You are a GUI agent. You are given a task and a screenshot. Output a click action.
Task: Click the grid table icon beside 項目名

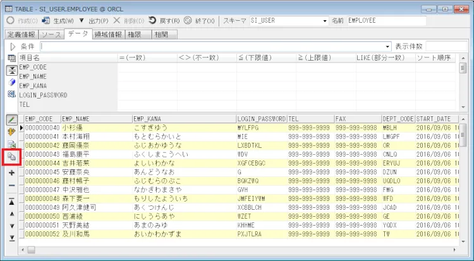click(11, 58)
